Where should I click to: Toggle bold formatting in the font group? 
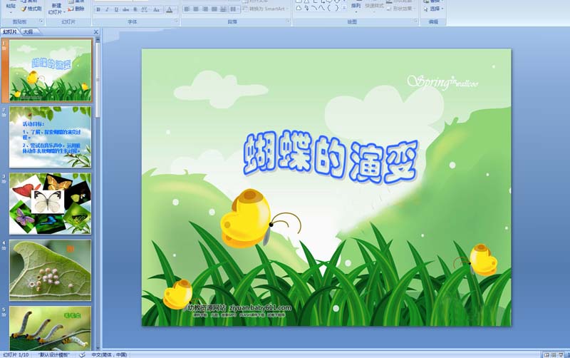[98, 10]
